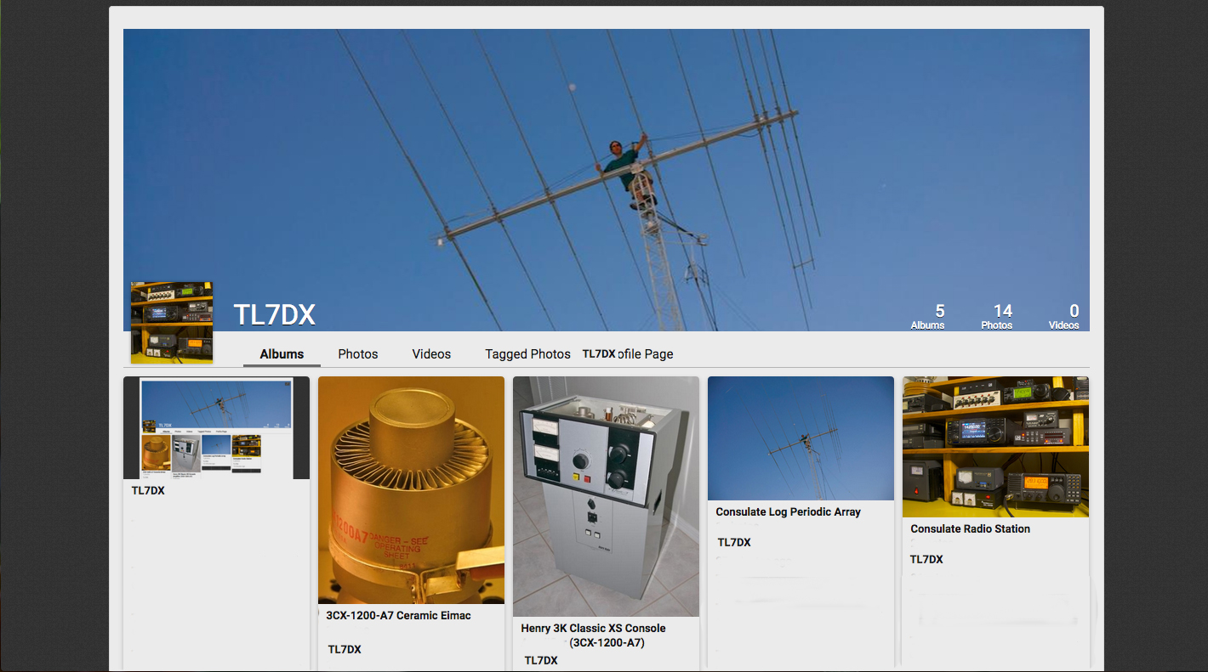Open the Albums tab
Image resolution: width=1208 pixels, height=672 pixels.
[x=282, y=354]
